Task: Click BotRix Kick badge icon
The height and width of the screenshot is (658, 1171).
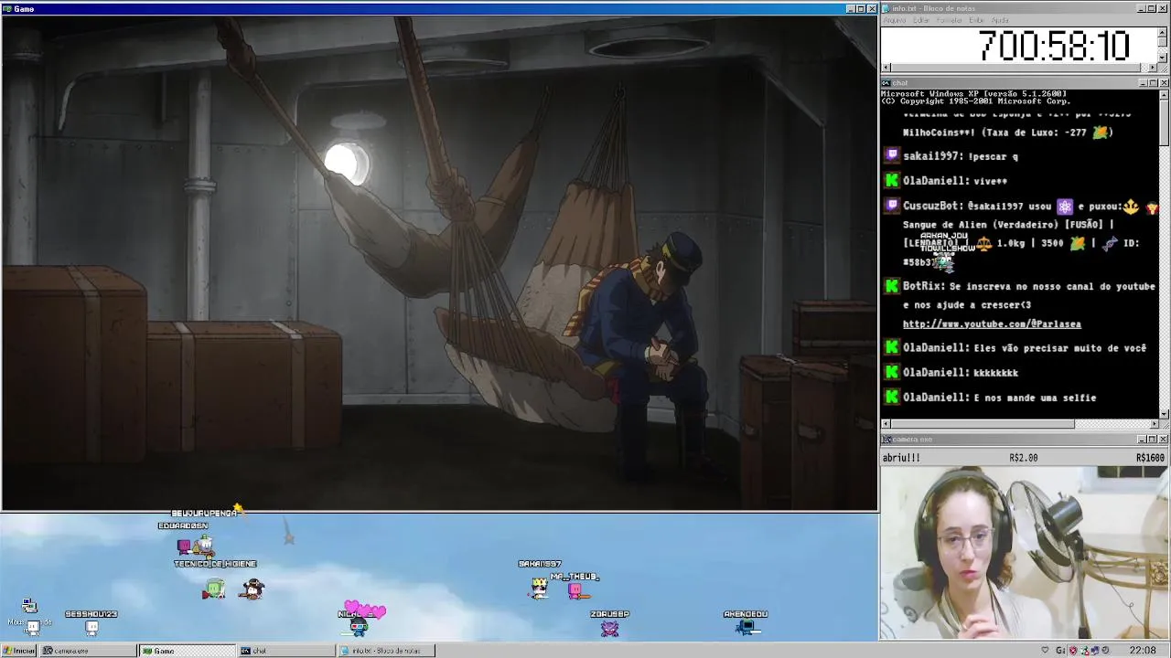Action: click(892, 286)
